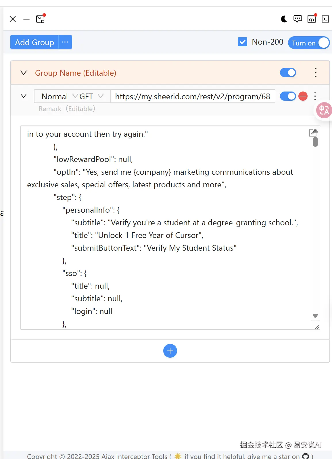The height and width of the screenshot is (459, 332).
Task: Open the console terminal icon
Action: click(325, 19)
